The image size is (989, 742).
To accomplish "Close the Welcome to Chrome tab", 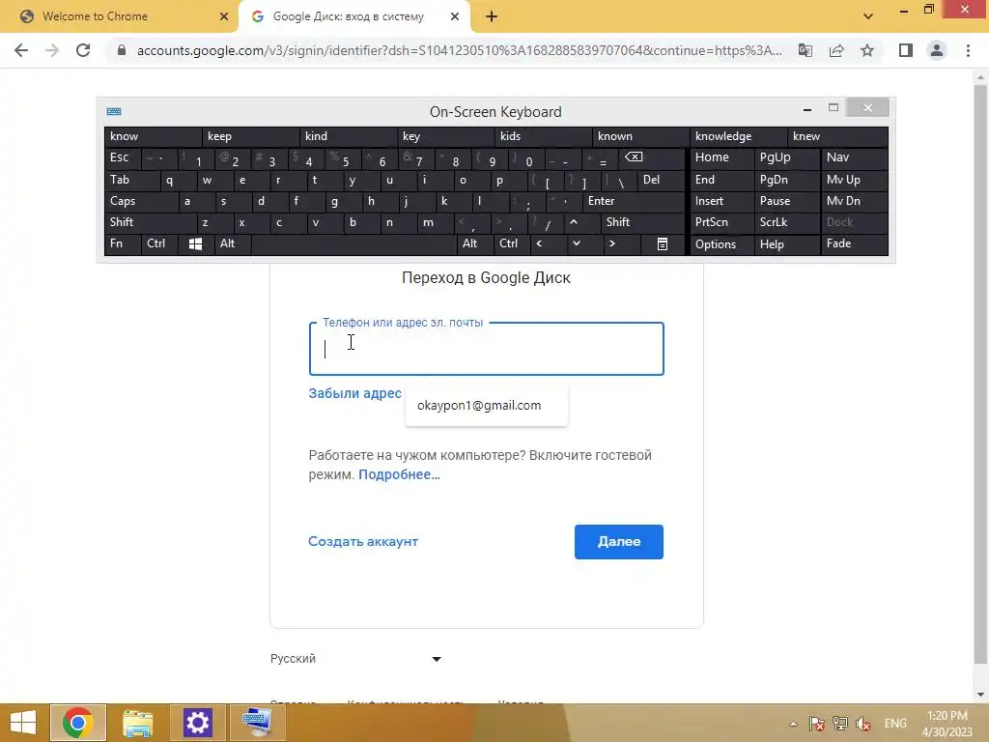I will click(x=224, y=17).
